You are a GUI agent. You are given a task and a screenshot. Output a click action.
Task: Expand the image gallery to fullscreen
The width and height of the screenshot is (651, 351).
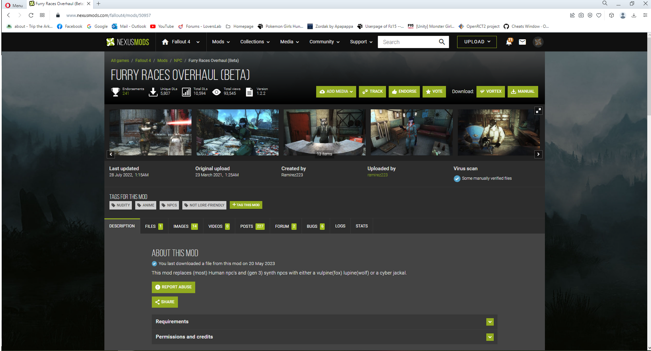pos(538,110)
